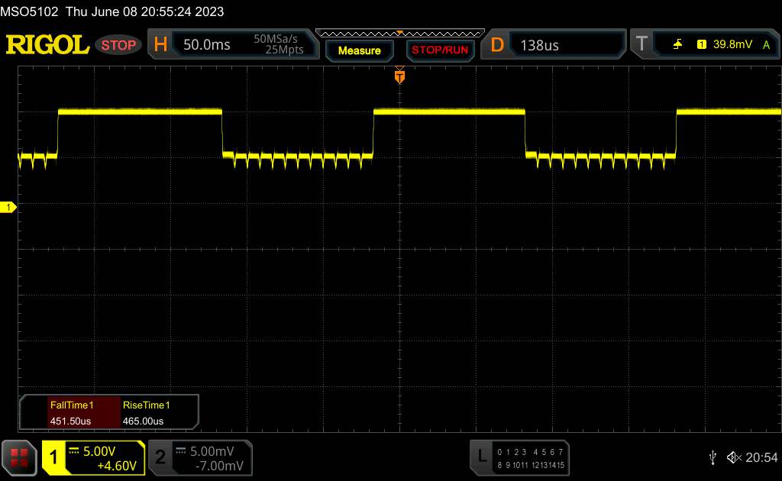The image size is (782, 481).
Task: Click the red STOP status badge
Action: (x=118, y=45)
